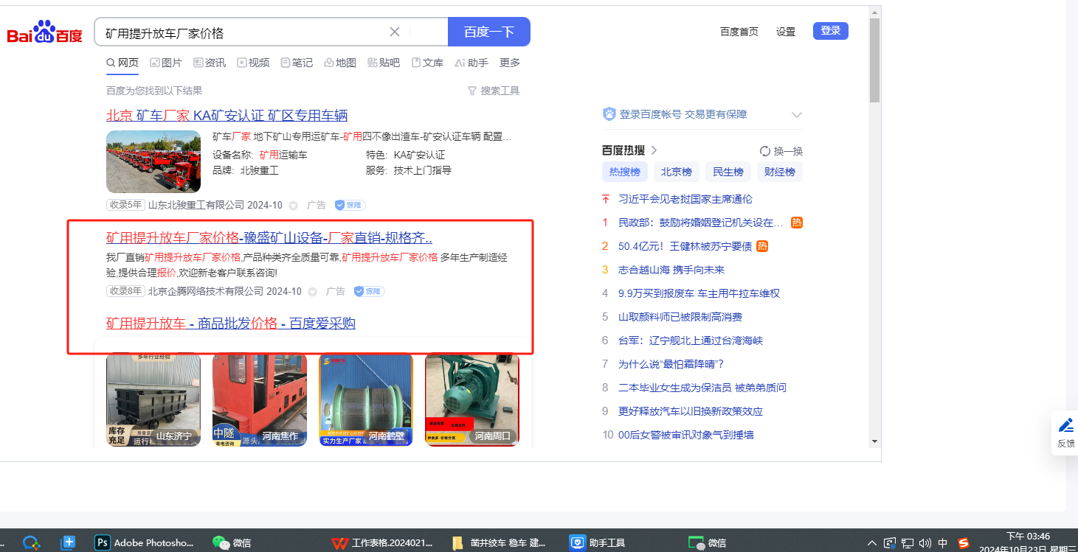Viewport: 1078px width, 552px height.
Task: Open the second 微信 taskbar window with monitor icon
Action: (x=707, y=542)
